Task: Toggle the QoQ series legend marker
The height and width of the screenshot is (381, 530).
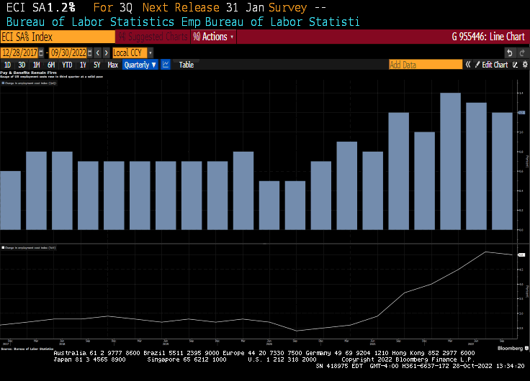Action: 4,83
